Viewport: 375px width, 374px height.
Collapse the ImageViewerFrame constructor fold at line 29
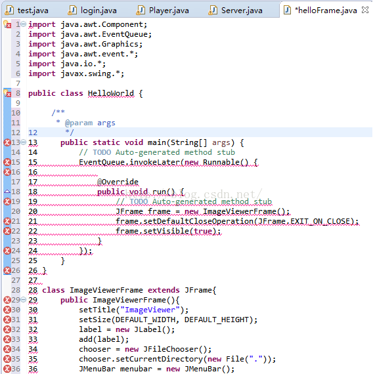pos(23,299)
